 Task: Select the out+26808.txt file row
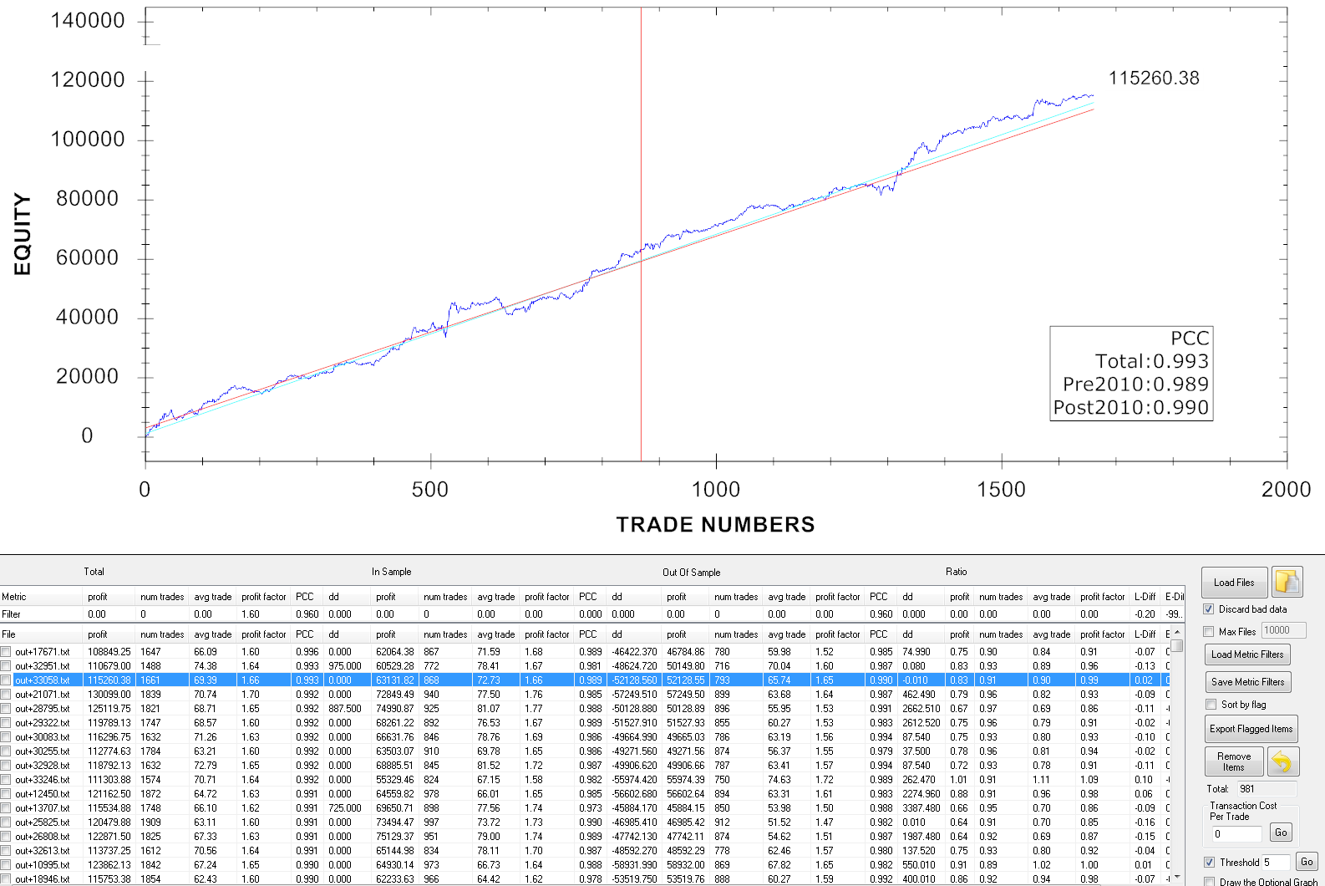pyautogui.click(x=585, y=837)
